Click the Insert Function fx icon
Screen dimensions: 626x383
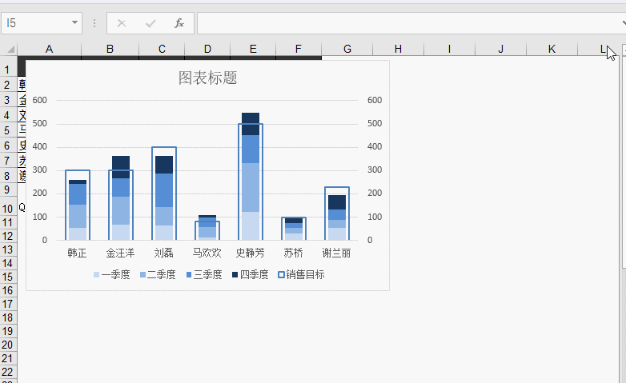pyautogui.click(x=179, y=23)
